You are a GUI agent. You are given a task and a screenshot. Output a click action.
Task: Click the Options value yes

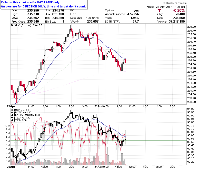pos(136,11)
